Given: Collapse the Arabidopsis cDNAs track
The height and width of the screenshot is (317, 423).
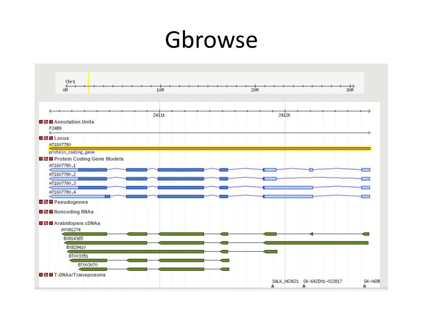Looking at the screenshot, I should [41, 223].
